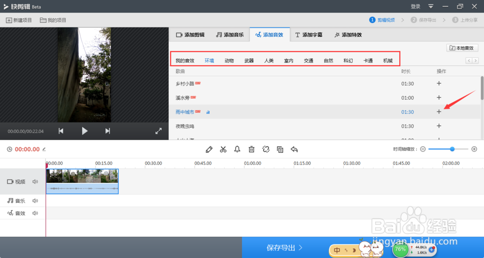Click the 00:45.00 mark on ruler
Screen dimensions: 484x258
(x=203, y=163)
